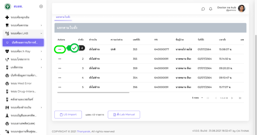Image resolution: width=257 pixels, height=135 pixels.
Task: Toggle the sidebar collapse circle button
Action: coord(41,7)
